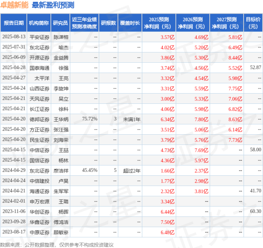Select analyst 喻杰
Image resolution: width=263 pixels, height=248 pixels.
tap(64, 47)
